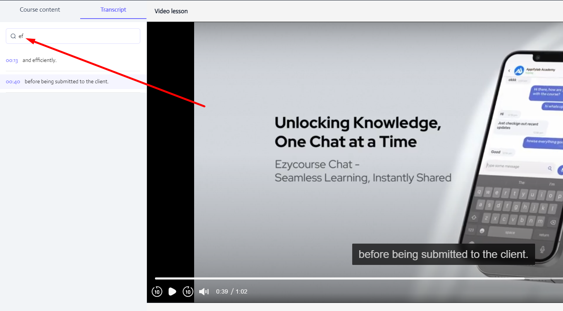Mute the video volume
This screenshot has width=563, height=311.
[204, 291]
